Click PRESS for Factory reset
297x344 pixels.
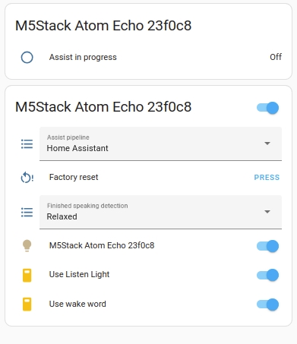coord(267,178)
